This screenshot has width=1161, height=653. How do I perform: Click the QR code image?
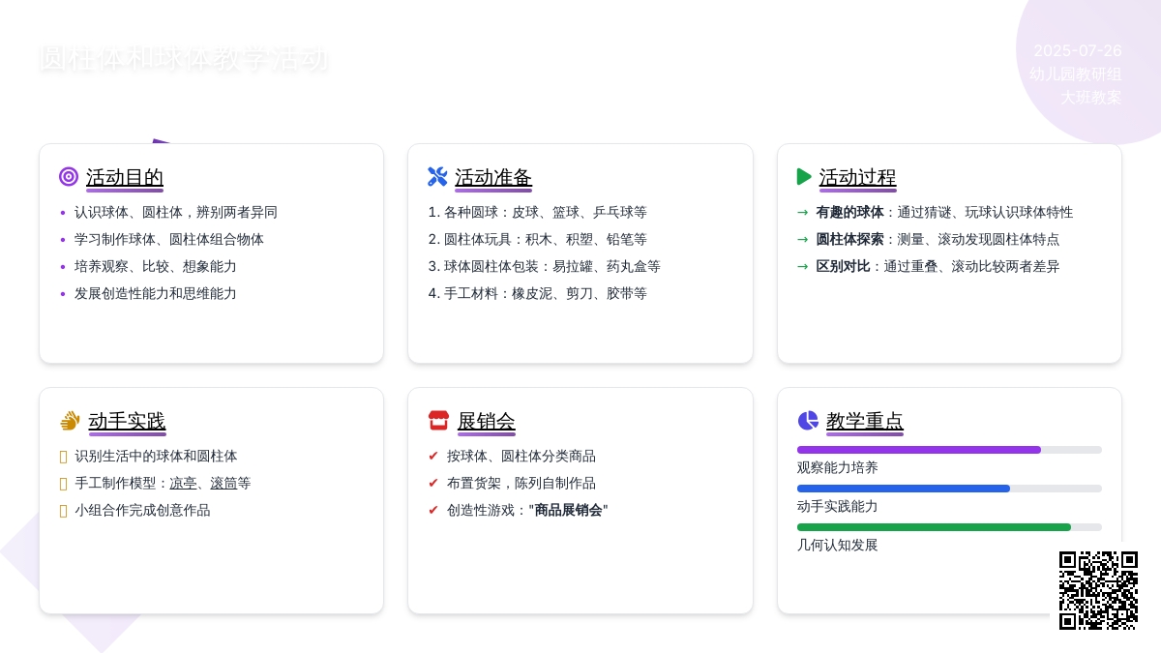click(1098, 590)
